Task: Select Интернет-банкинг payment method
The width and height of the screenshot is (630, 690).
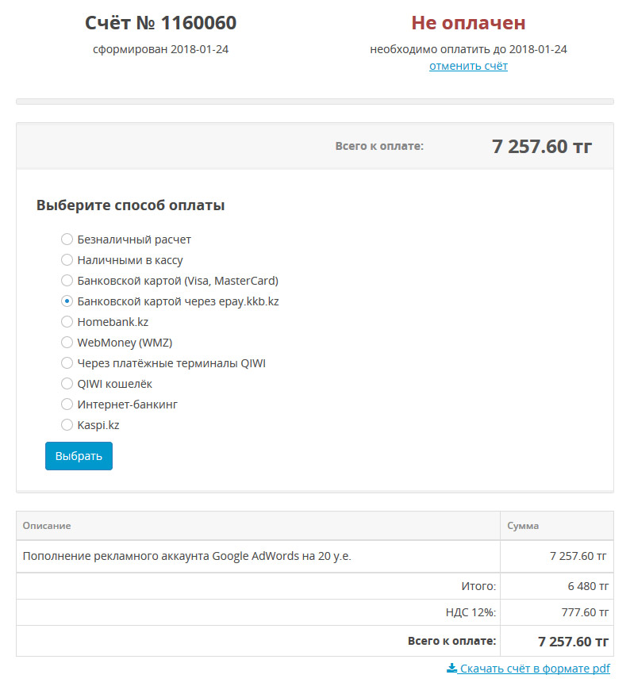Action: tap(67, 404)
